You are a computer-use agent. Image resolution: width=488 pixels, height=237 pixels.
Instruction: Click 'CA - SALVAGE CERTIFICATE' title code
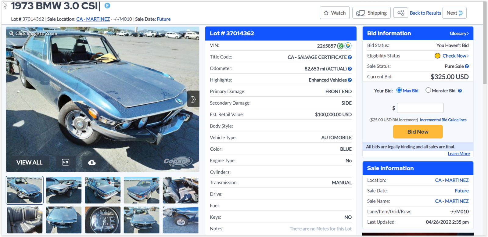(x=317, y=57)
